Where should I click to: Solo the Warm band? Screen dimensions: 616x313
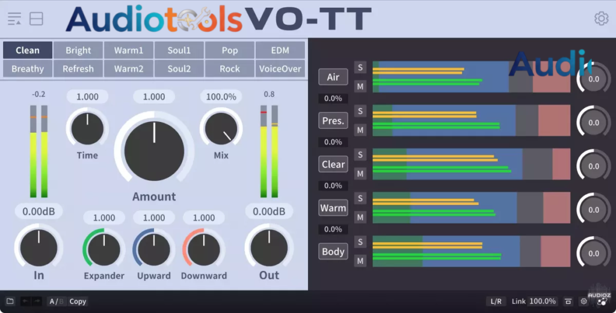pos(360,198)
